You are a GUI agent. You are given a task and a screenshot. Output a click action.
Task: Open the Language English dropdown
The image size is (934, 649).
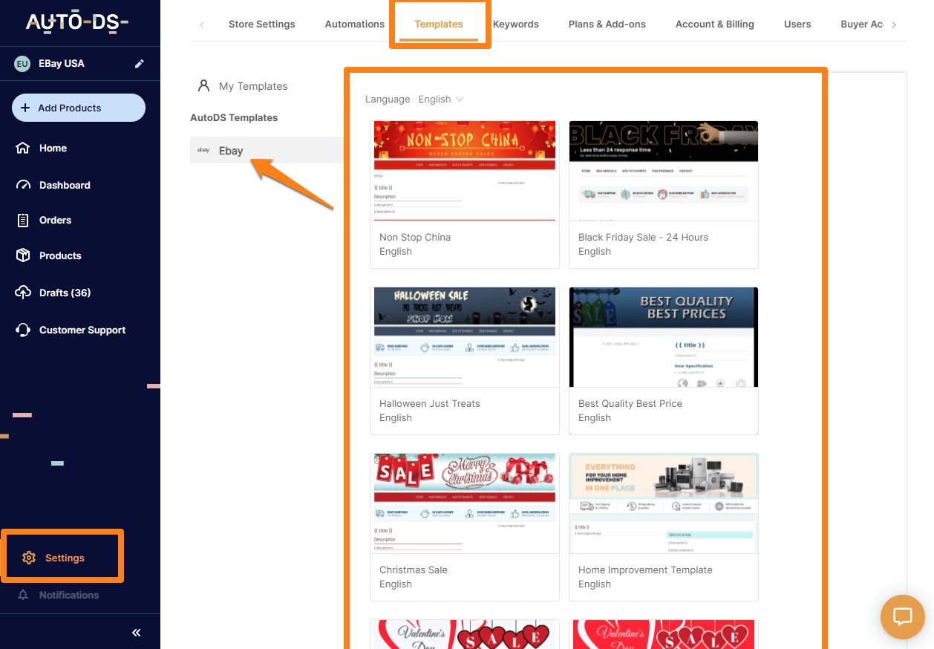[441, 100]
